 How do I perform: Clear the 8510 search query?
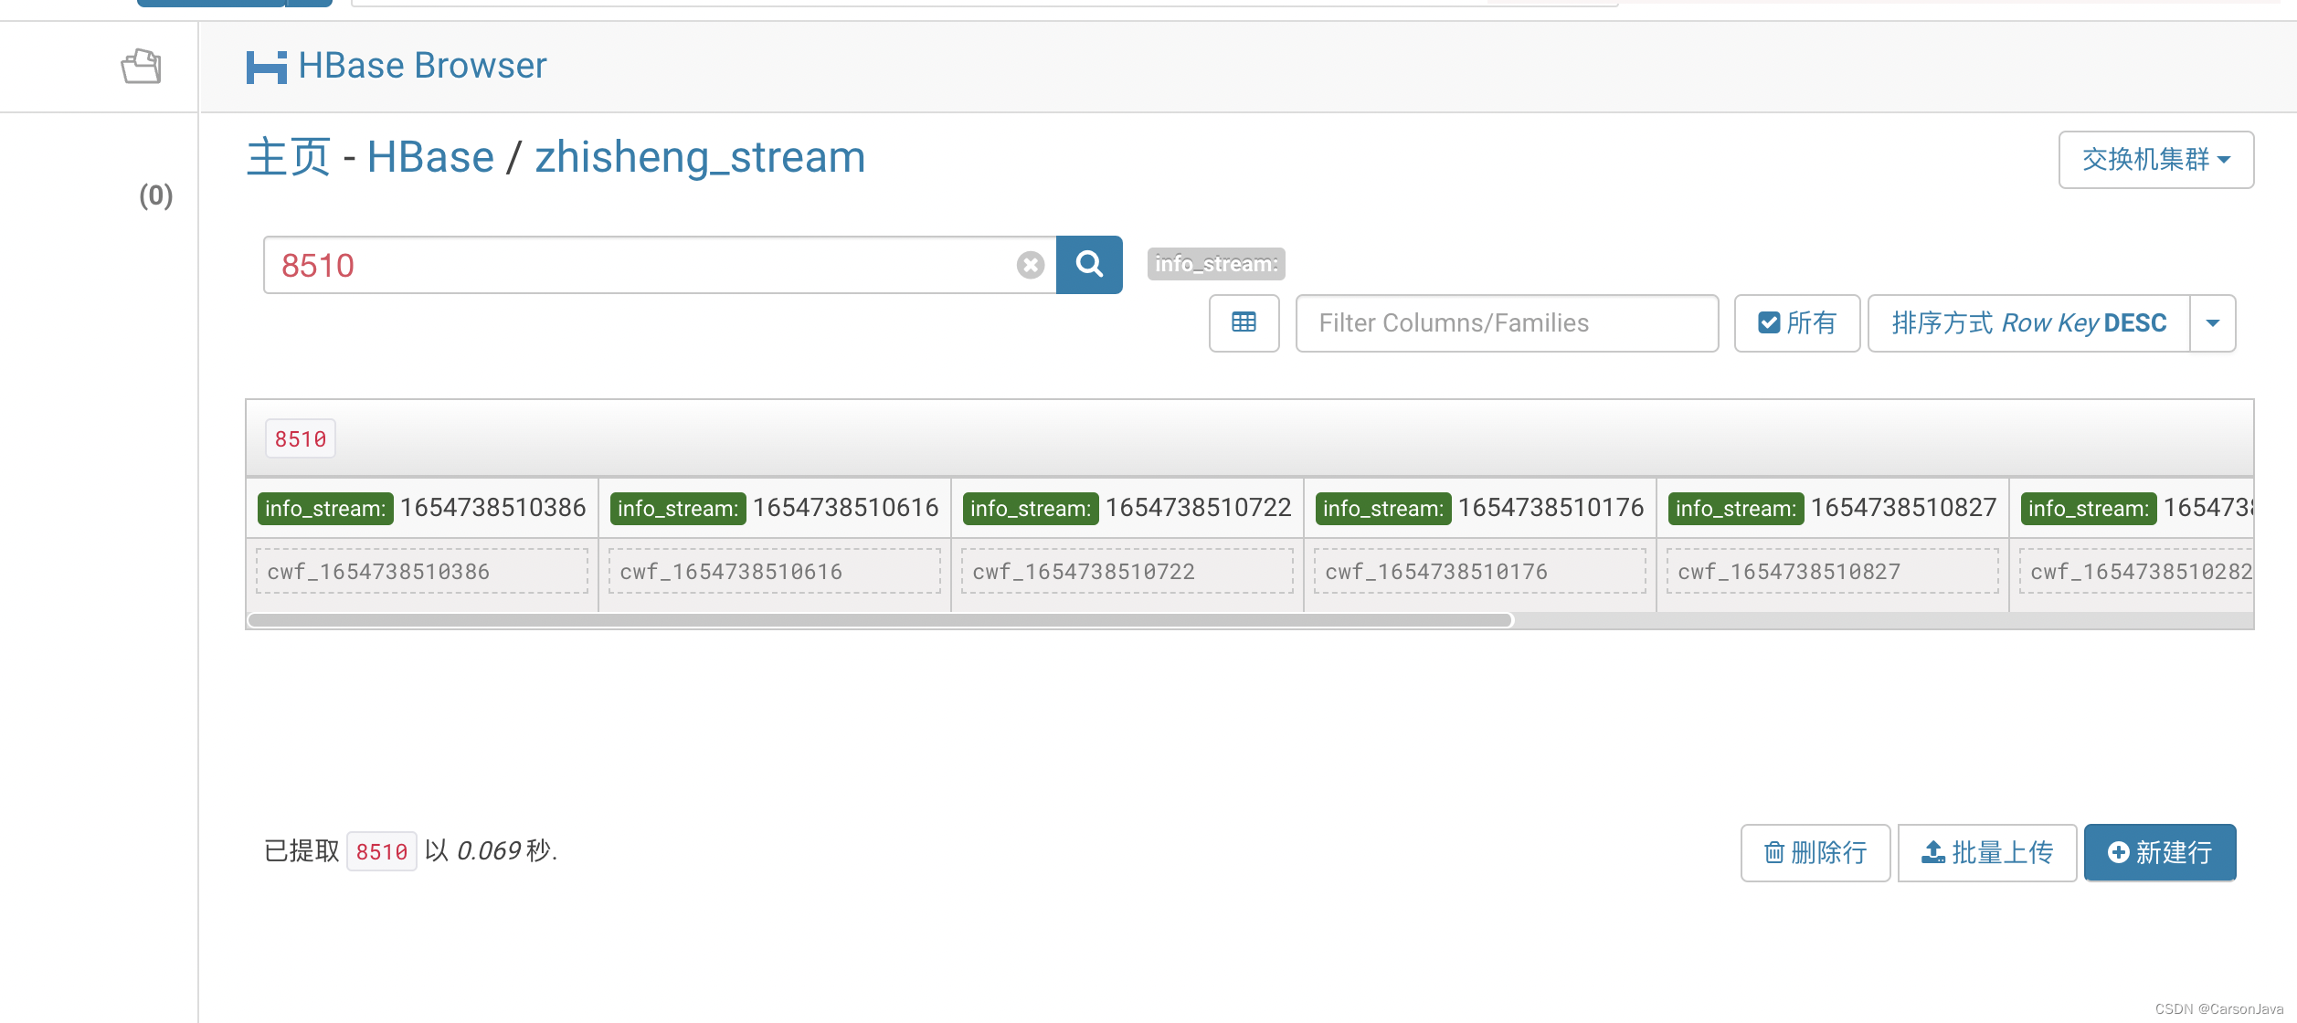(x=1030, y=265)
